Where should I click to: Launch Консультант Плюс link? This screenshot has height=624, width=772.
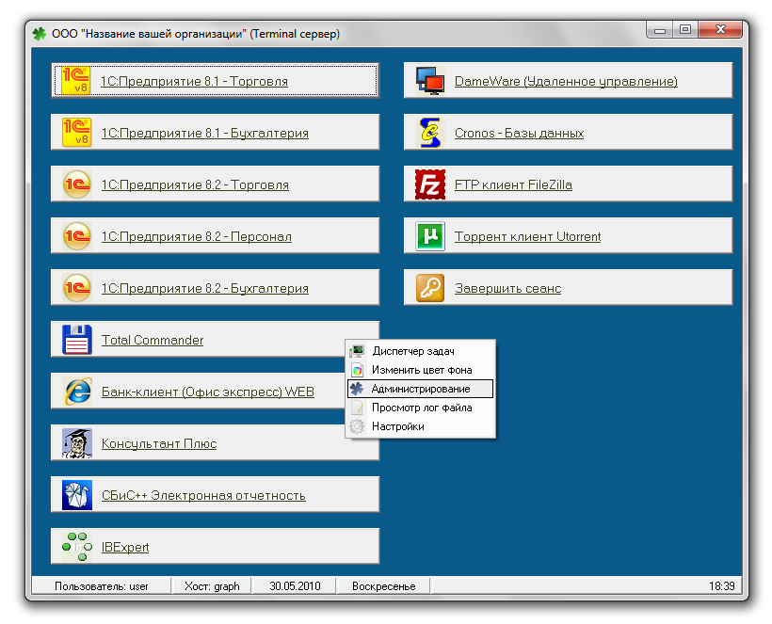click(159, 443)
